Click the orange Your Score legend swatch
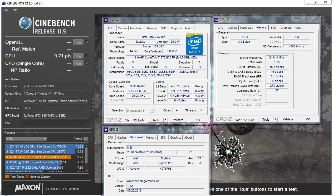The width and height of the screenshot is (333, 196). (7, 177)
